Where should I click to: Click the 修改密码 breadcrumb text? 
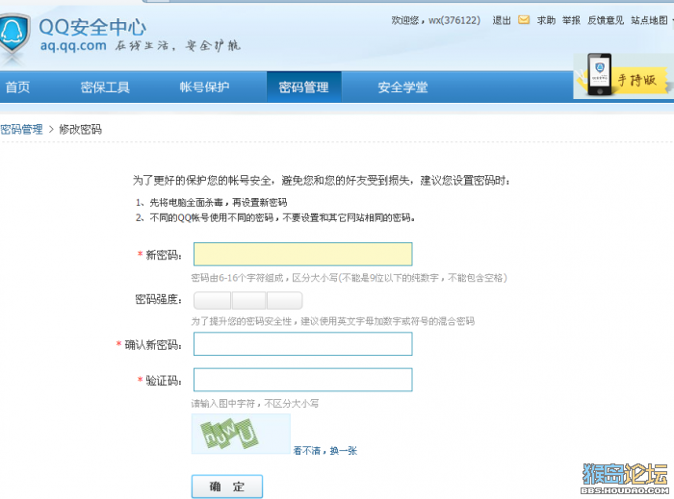(x=80, y=129)
